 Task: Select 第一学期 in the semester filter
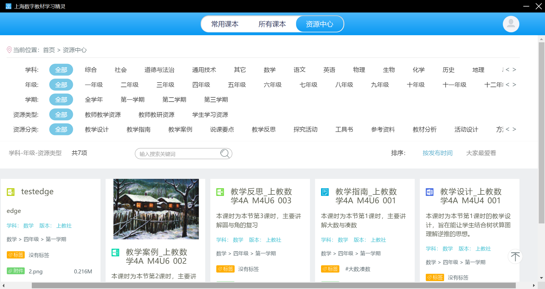click(x=133, y=100)
